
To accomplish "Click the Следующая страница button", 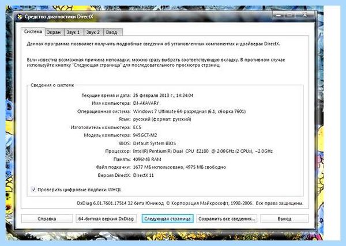I will point(167,219).
